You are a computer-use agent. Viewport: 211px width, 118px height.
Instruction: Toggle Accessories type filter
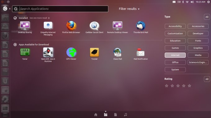point(198,26)
